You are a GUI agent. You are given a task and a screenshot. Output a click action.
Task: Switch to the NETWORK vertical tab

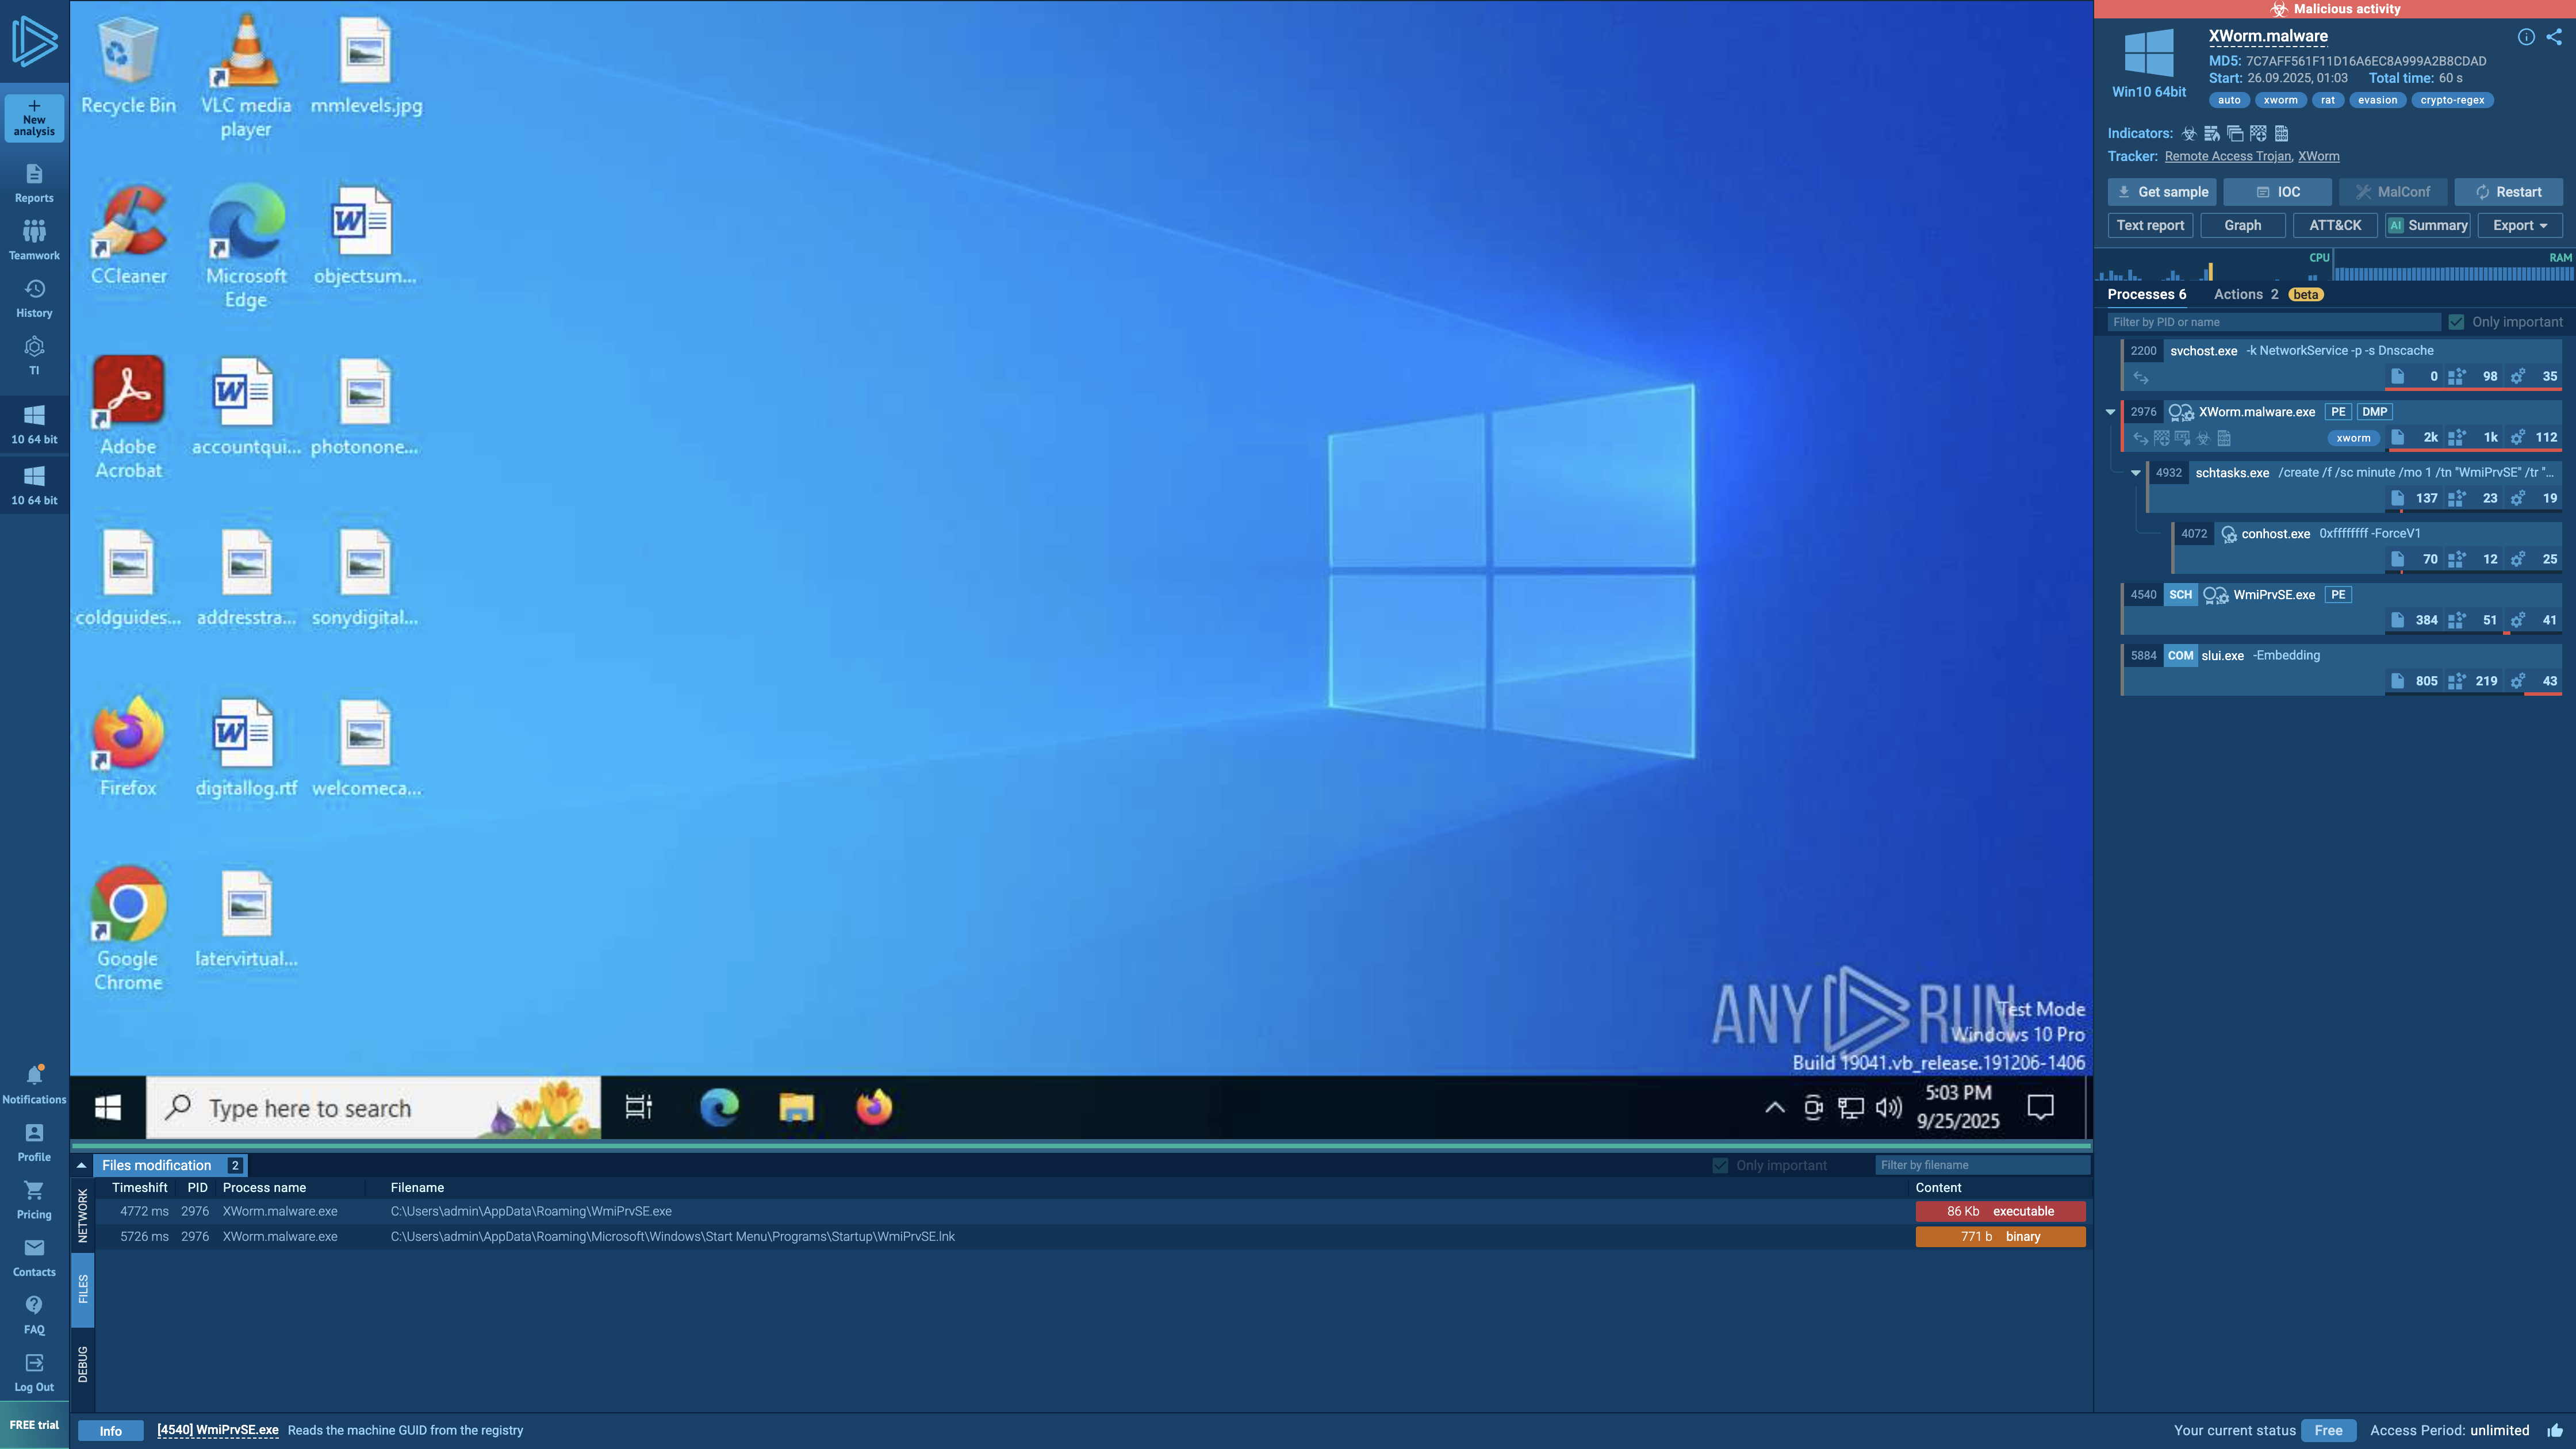[82, 1215]
